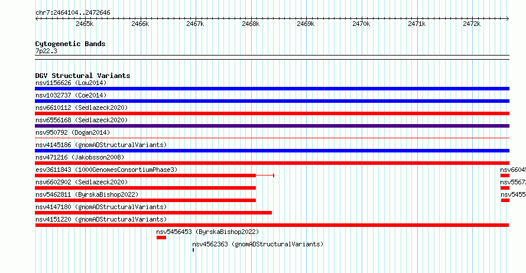This screenshot has width=526, height=273.
Task: Open the cut-off nsv5455 label at right
Action: tap(513, 194)
